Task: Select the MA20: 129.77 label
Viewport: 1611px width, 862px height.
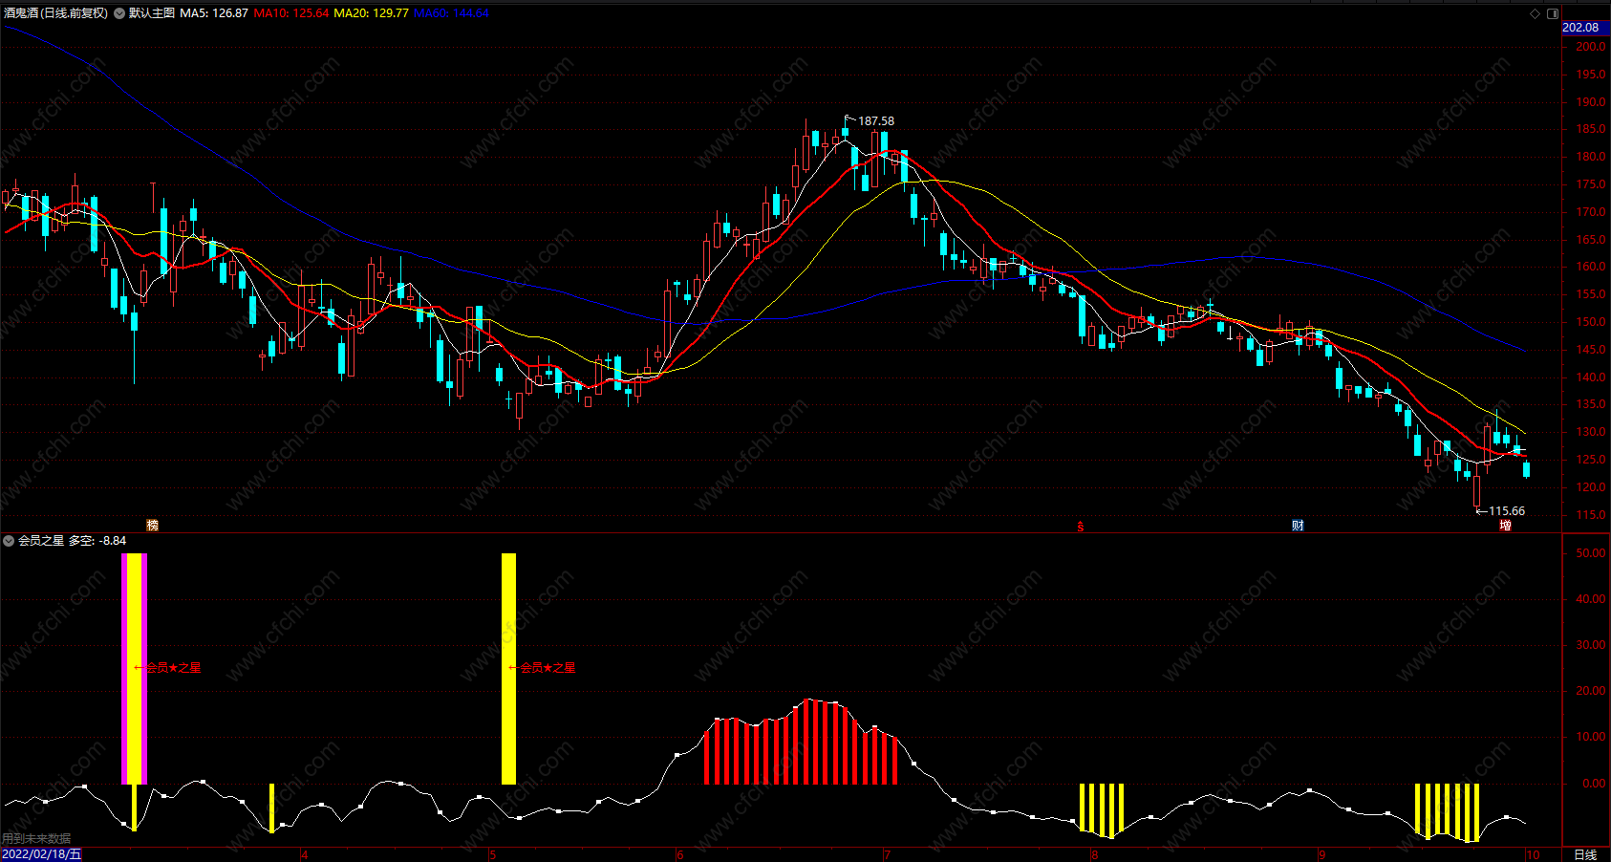Action: click(371, 13)
